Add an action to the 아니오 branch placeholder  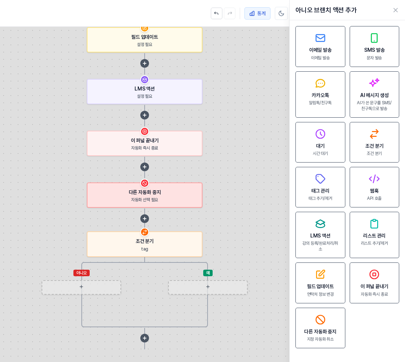click(x=81, y=287)
